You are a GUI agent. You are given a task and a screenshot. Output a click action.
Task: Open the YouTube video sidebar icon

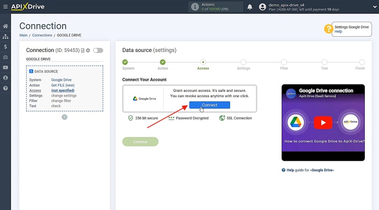click(x=5, y=68)
